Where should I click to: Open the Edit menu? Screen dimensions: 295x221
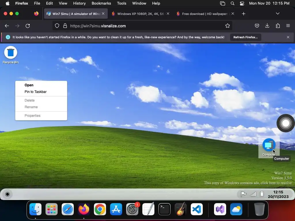click(49, 3)
